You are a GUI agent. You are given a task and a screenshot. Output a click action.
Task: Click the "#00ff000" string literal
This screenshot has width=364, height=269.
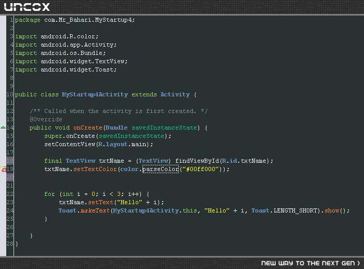[201, 169]
